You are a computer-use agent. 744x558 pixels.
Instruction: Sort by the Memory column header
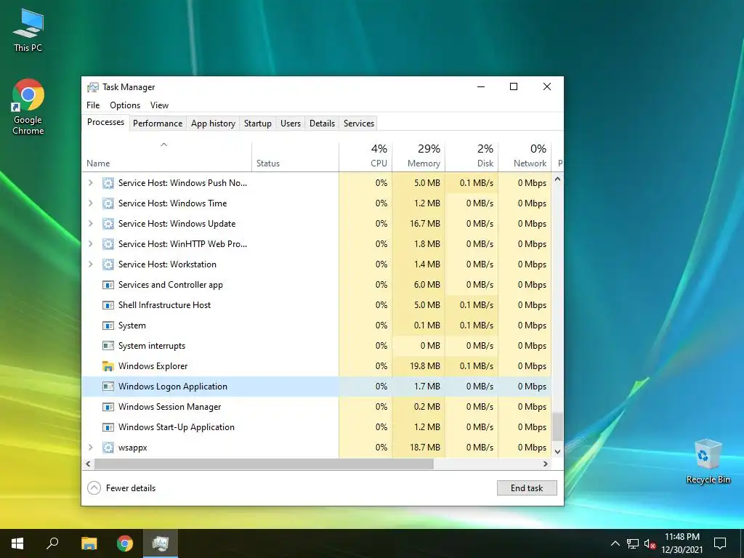418,157
